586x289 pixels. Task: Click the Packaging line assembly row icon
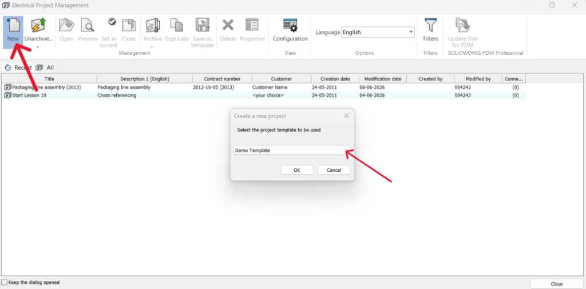(x=7, y=87)
